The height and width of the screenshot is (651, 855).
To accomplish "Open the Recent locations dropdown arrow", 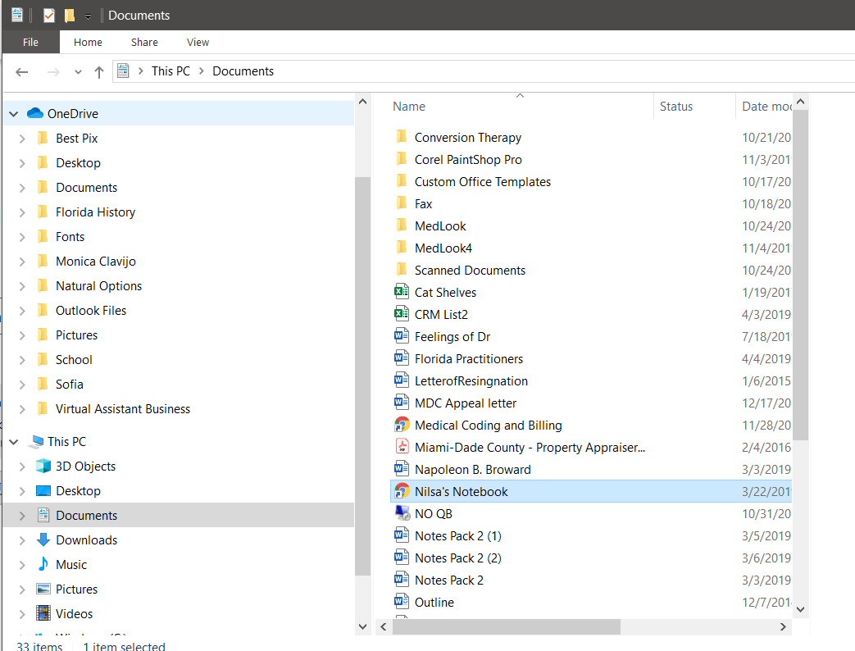I will coord(78,72).
